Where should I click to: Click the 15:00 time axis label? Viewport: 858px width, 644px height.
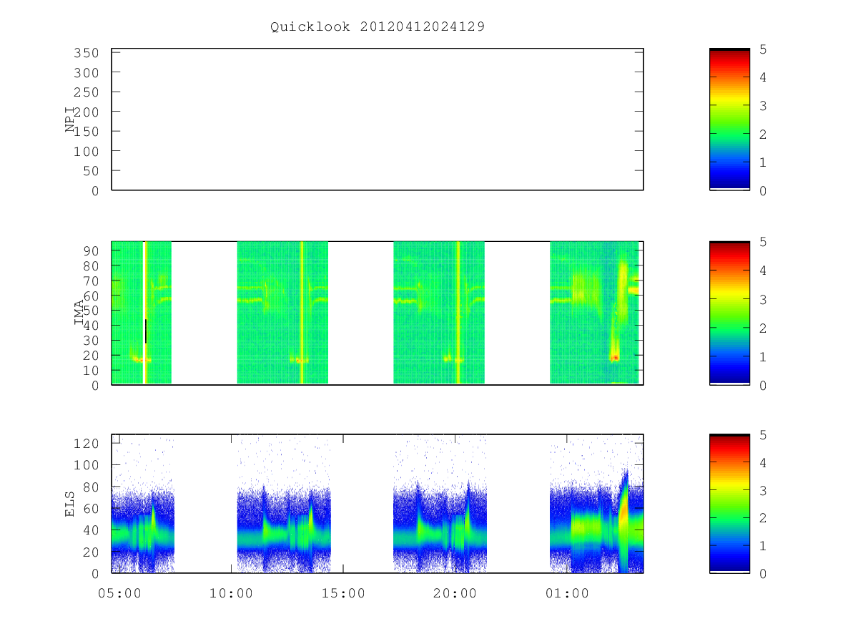[x=343, y=593]
